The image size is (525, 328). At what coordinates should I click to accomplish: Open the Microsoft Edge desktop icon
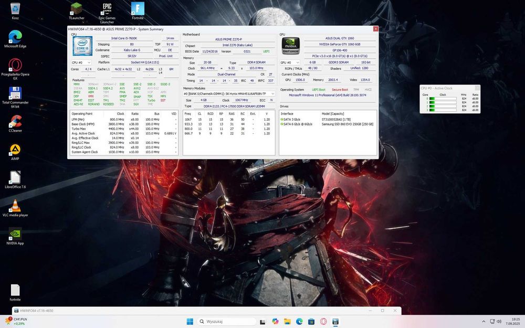[x=15, y=39]
